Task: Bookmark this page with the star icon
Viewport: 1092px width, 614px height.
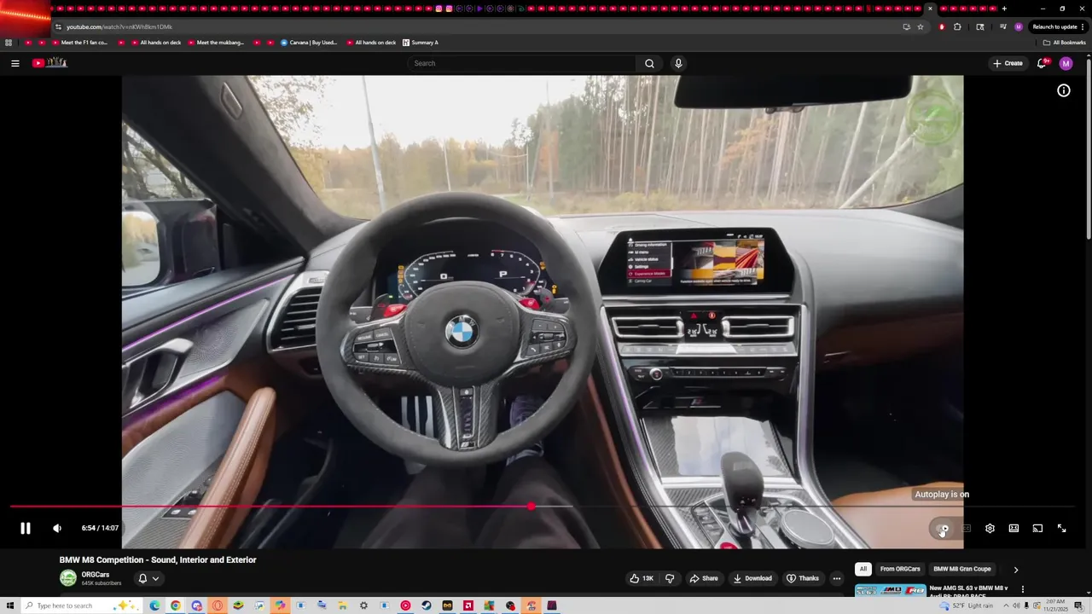Action: 921,26
